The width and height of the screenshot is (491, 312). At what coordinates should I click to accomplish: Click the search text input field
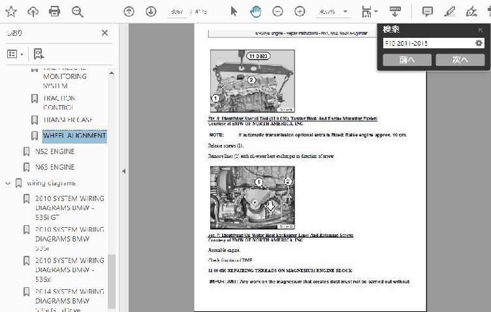click(428, 43)
